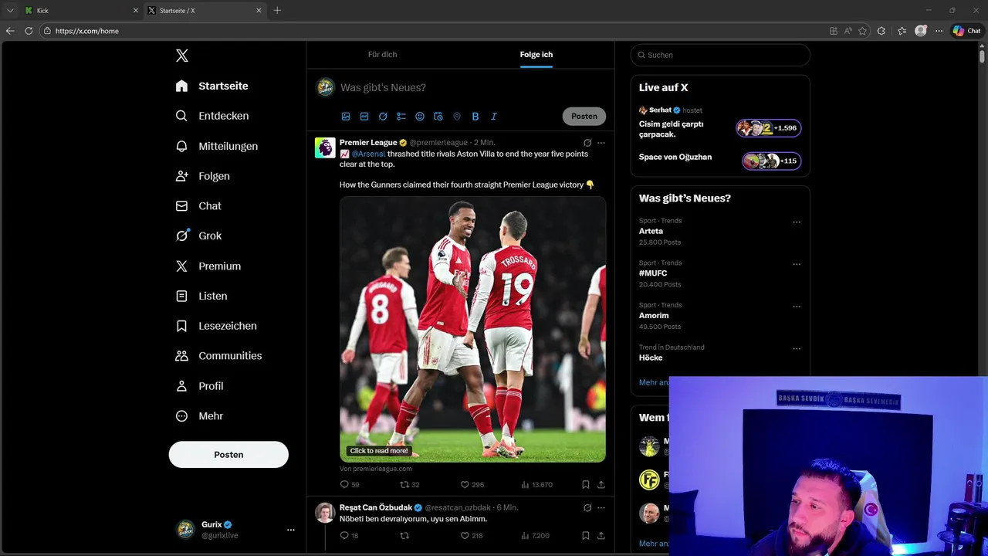This screenshot has width=988, height=556.
Task: Open a new browser tab
Action: (x=277, y=11)
